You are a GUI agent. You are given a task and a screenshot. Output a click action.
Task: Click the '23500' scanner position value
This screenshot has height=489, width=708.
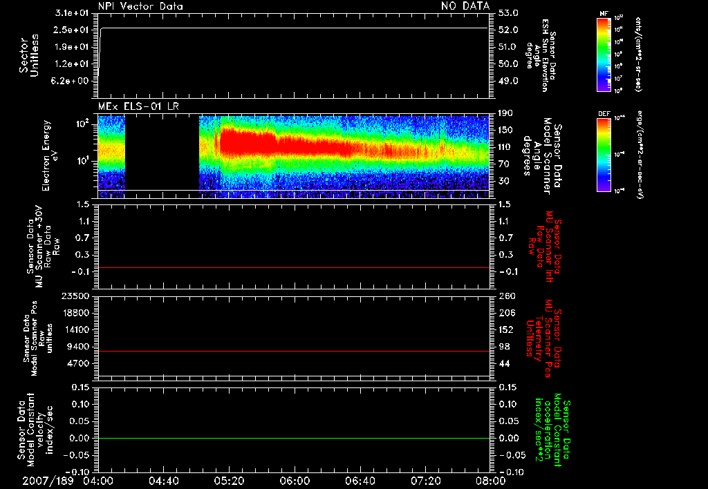pos(75,296)
